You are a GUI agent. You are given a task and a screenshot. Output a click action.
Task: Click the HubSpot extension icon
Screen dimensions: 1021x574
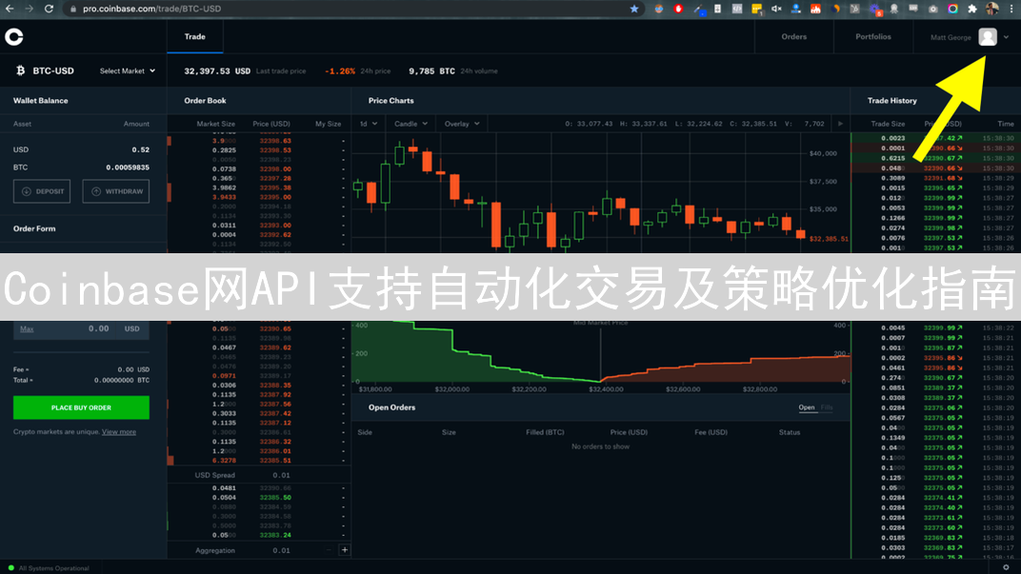[x=855, y=9]
